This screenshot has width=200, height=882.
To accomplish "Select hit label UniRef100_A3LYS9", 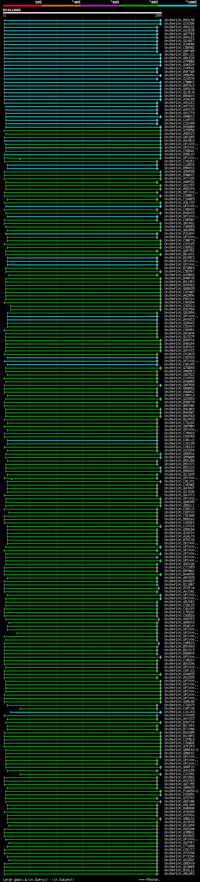I will pyautogui.click(x=179, y=203).
